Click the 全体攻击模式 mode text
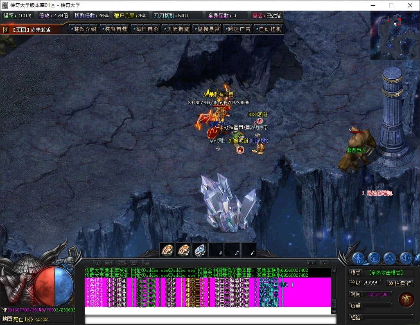The width and height of the screenshot is (420, 325). (x=386, y=273)
